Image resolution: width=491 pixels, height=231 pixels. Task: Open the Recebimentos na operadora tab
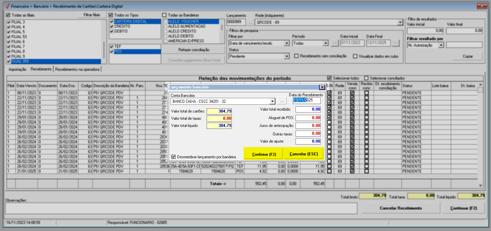tap(77, 69)
